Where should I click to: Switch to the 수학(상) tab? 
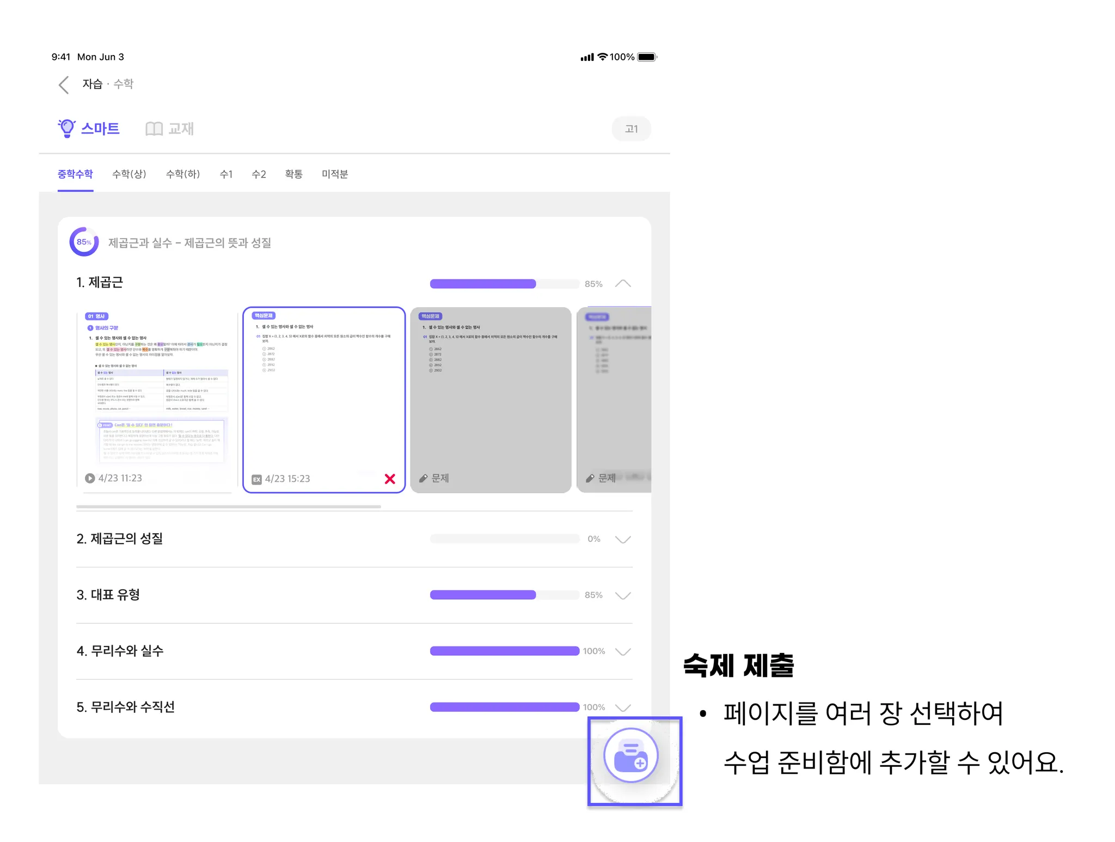click(129, 174)
